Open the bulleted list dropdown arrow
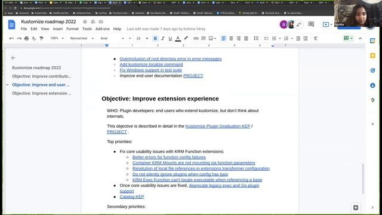The image size is (382, 215). pyautogui.click(x=280, y=38)
